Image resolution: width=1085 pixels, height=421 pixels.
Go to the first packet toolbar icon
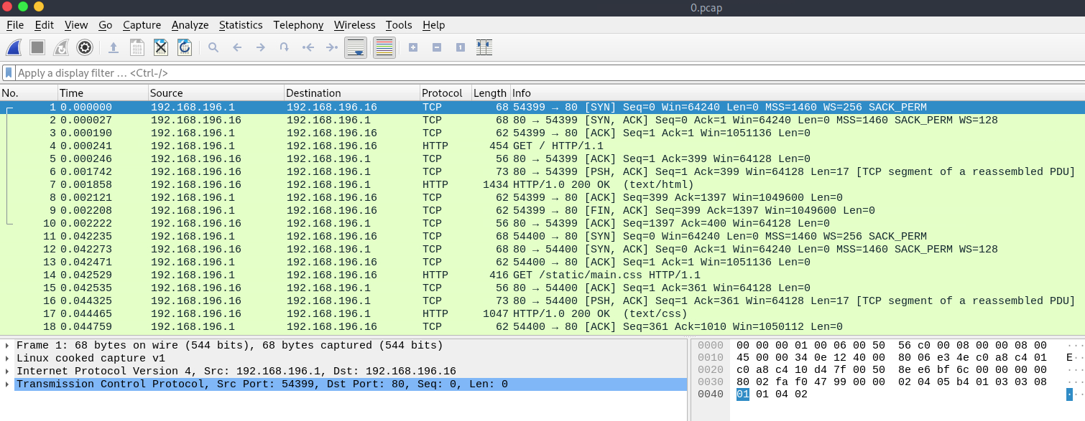pos(308,48)
